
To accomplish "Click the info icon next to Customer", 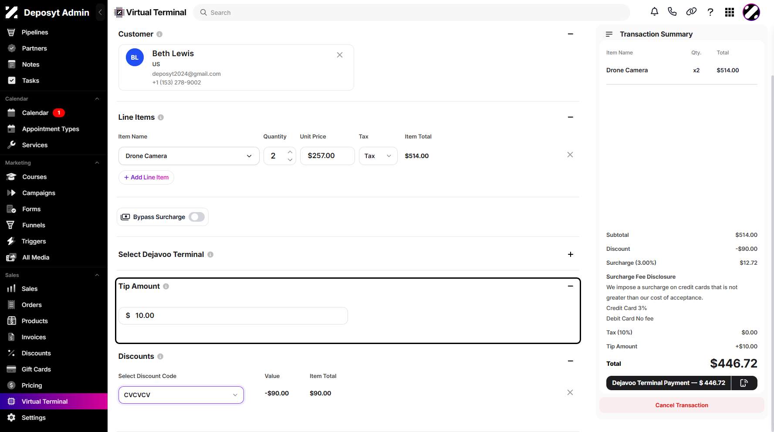I will (x=159, y=34).
